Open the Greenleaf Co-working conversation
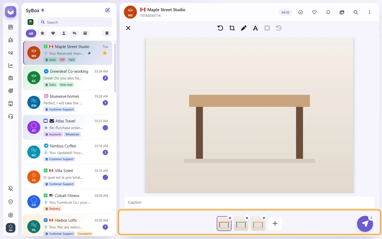 [x=68, y=78]
